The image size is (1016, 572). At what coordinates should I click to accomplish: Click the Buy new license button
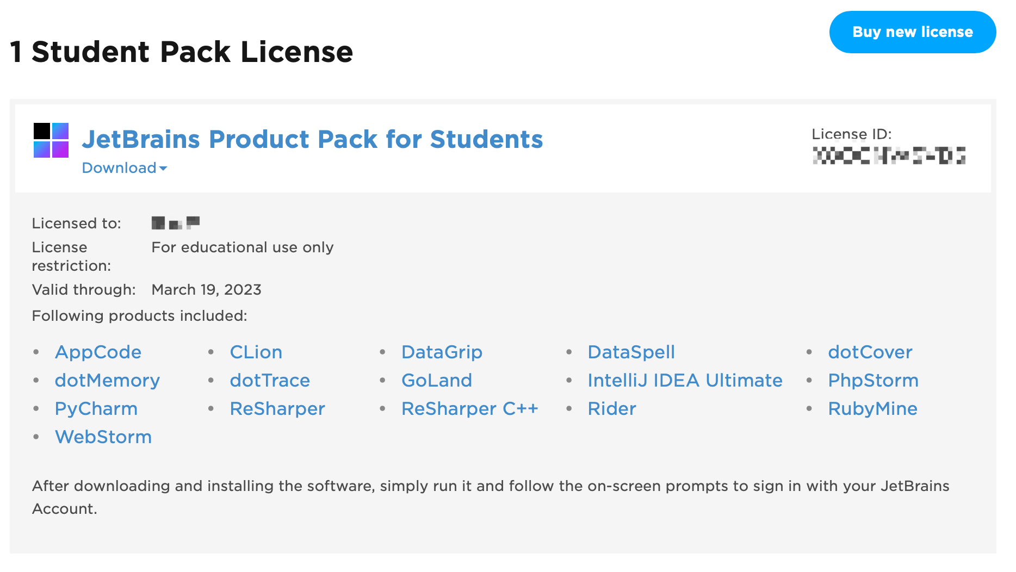pyautogui.click(x=912, y=32)
